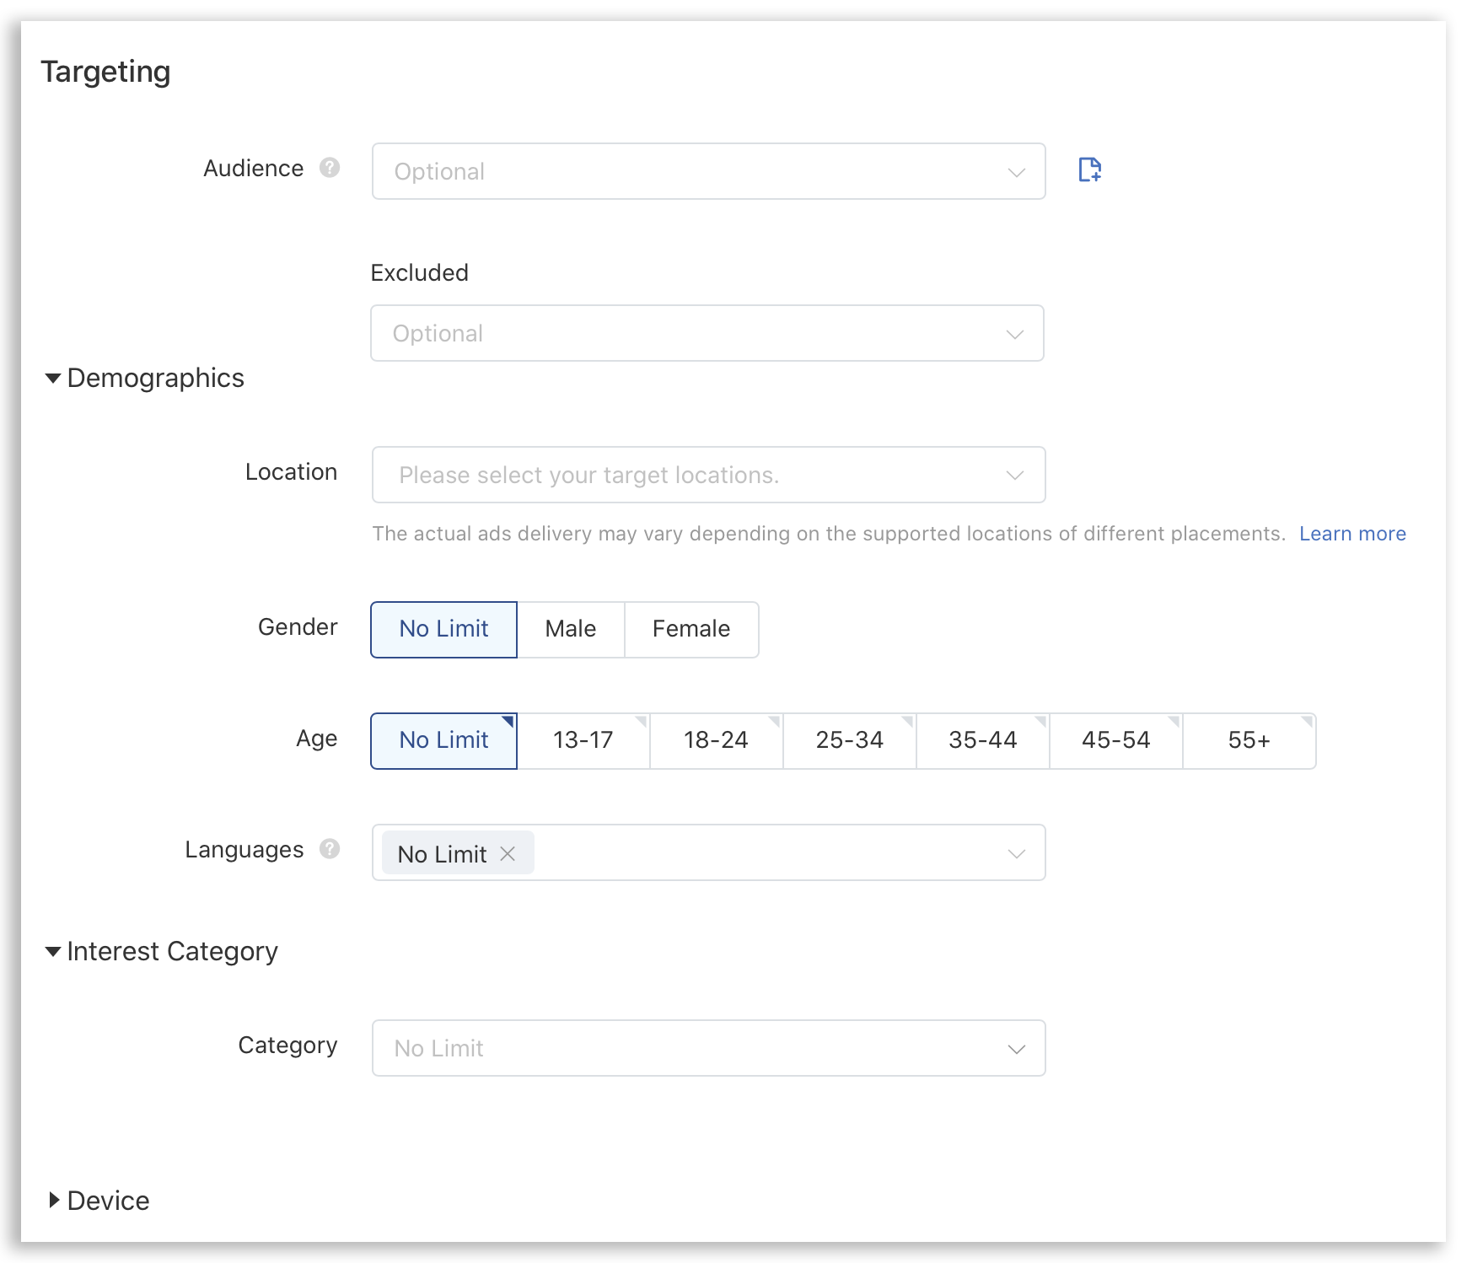Screen dimensions: 1467x1263
Task: Select No Limit for Gender
Action: tap(443, 629)
